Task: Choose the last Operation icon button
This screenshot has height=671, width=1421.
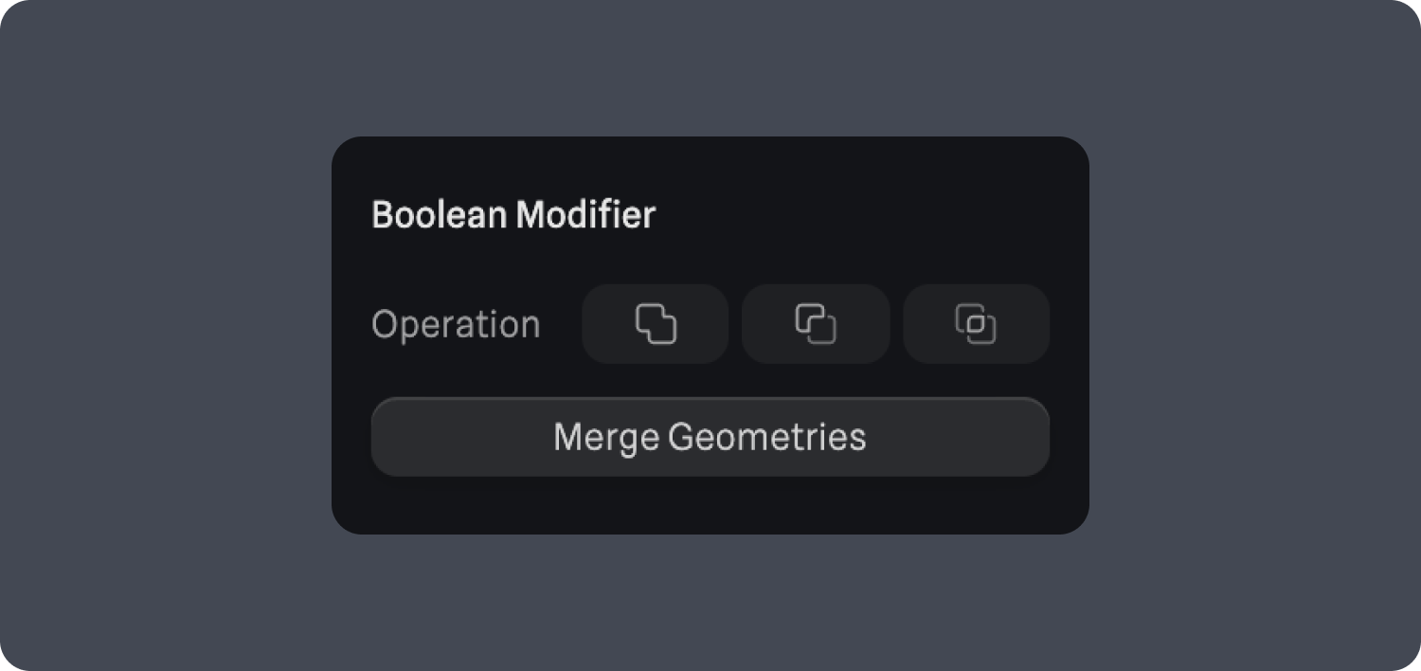Action: pyautogui.click(x=976, y=324)
